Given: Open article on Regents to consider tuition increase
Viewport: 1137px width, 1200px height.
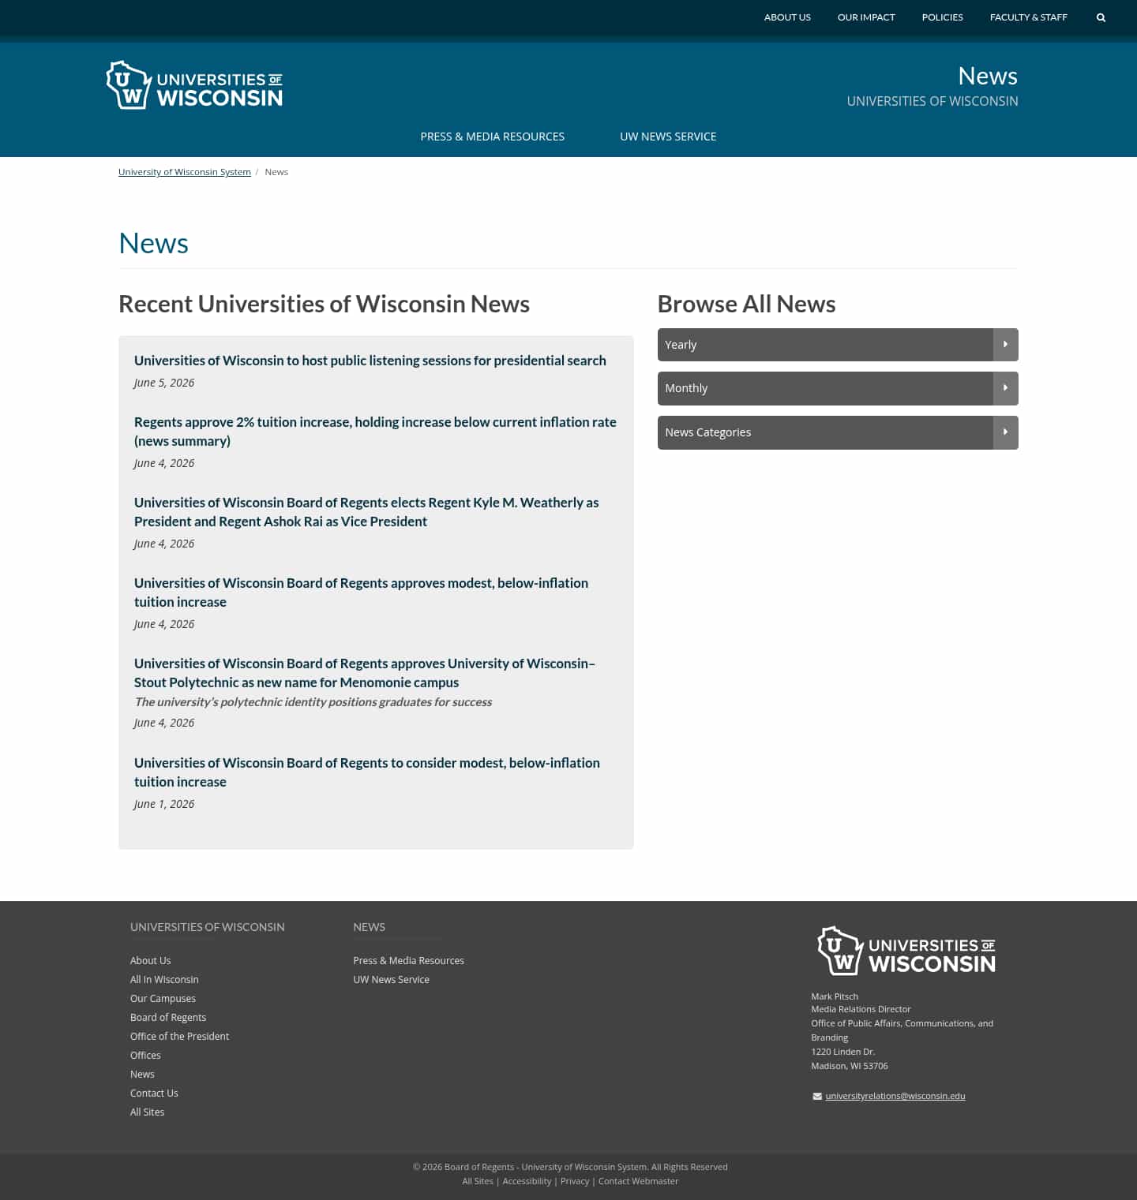Looking at the screenshot, I should coord(367,772).
